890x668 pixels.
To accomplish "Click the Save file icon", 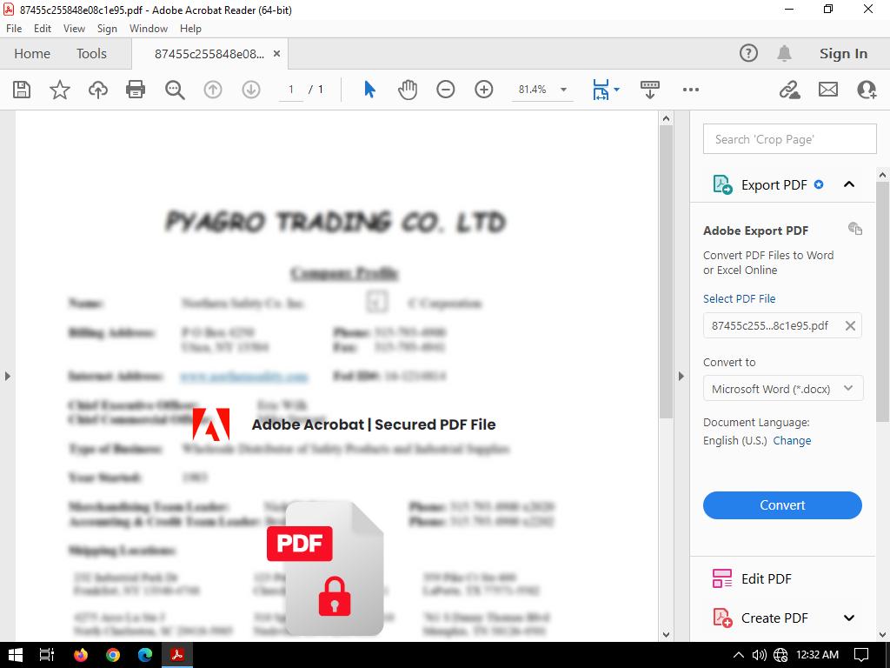I will coord(22,90).
